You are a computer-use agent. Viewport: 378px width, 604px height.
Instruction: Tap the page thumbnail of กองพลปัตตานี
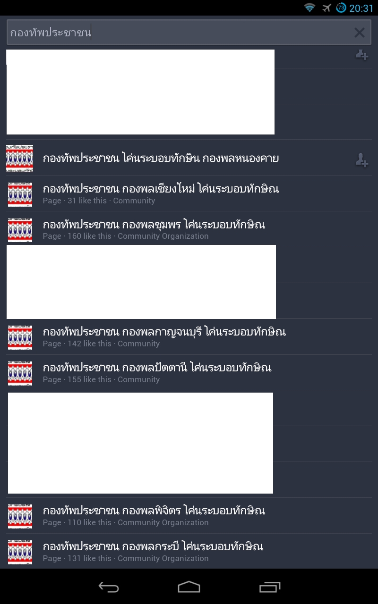(20, 373)
